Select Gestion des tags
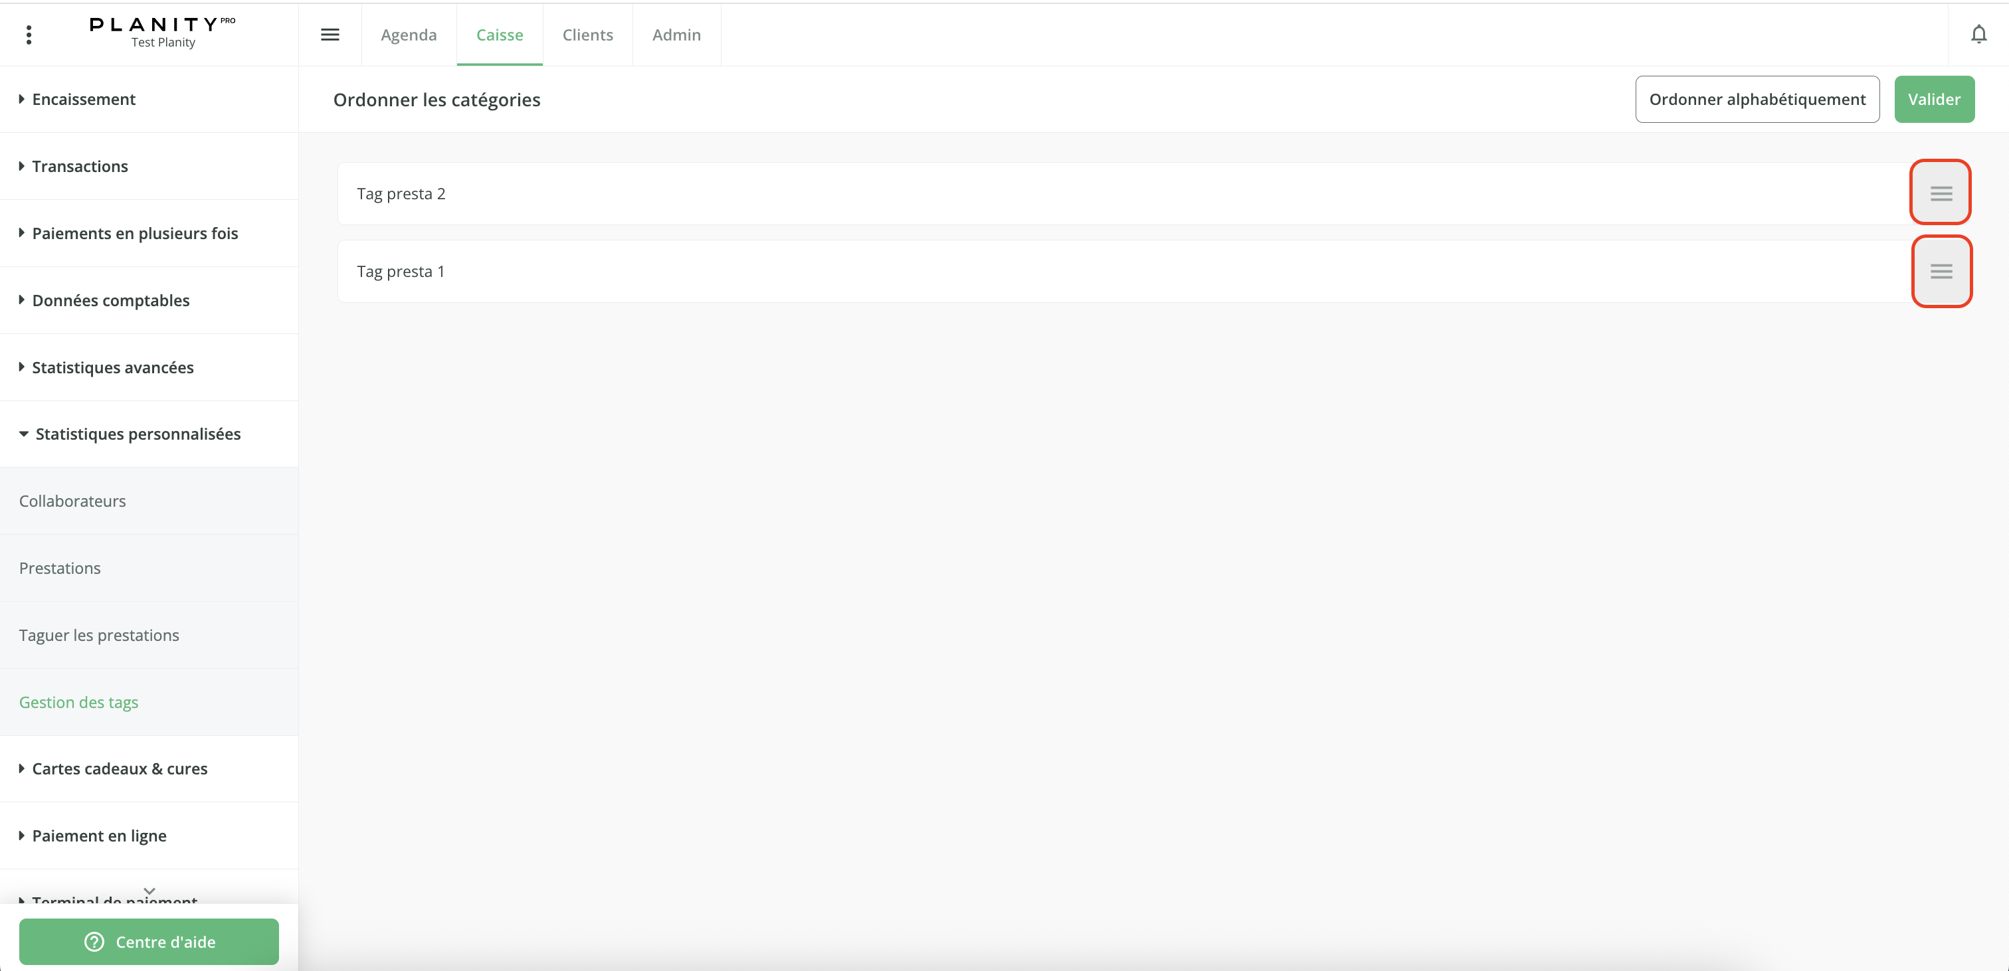This screenshot has width=2009, height=971. click(149, 702)
